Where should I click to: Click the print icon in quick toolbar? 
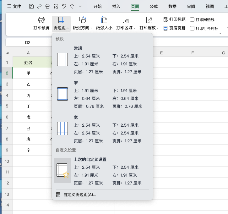[48, 6]
